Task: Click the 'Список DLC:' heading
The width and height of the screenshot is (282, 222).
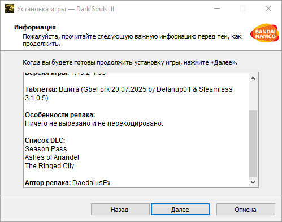Action: (45, 140)
